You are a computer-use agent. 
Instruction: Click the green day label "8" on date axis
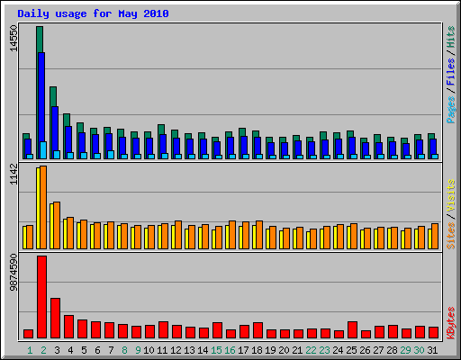click(x=124, y=350)
